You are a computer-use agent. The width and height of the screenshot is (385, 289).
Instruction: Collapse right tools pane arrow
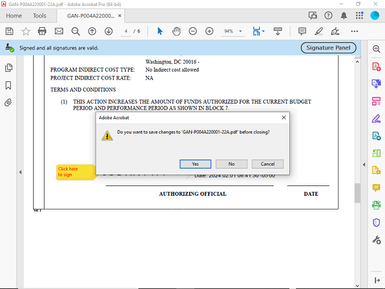click(x=364, y=164)
